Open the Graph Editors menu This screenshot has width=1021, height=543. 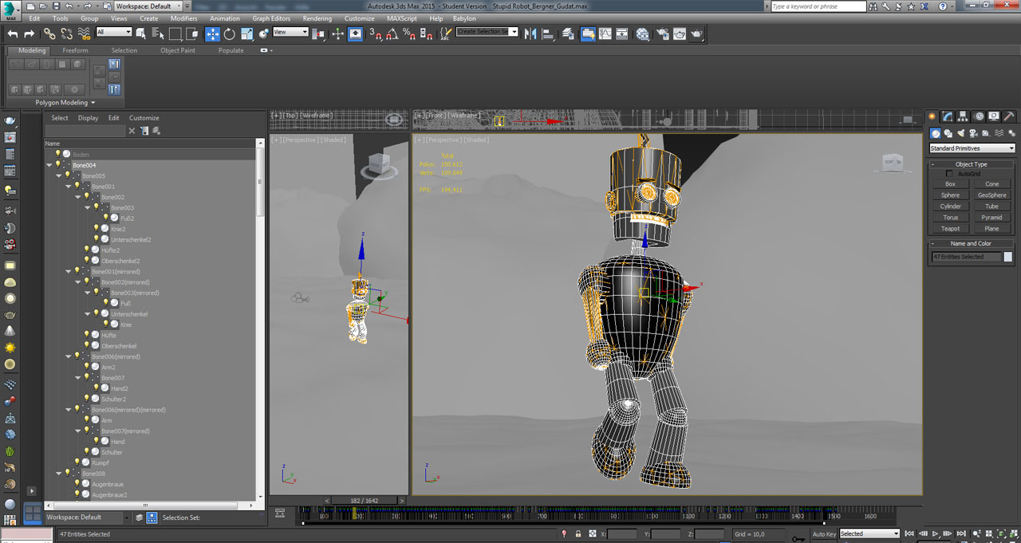tap(271, 18)
